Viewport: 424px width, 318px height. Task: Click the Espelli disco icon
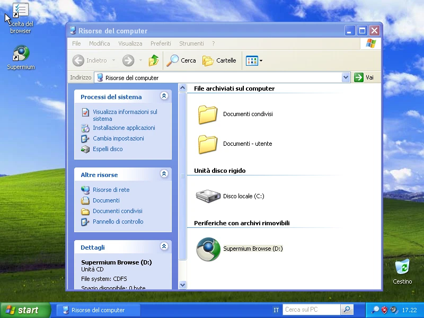85,149
